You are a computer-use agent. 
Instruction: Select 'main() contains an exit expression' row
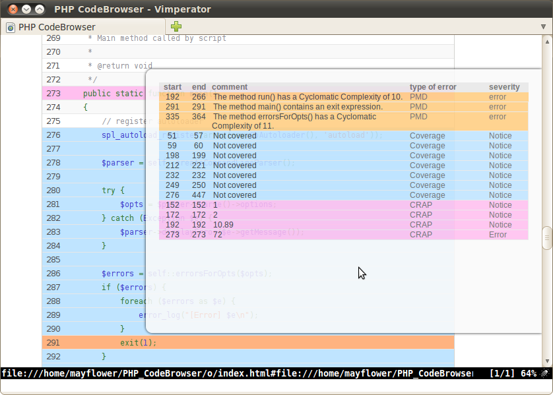coord(344,107)
